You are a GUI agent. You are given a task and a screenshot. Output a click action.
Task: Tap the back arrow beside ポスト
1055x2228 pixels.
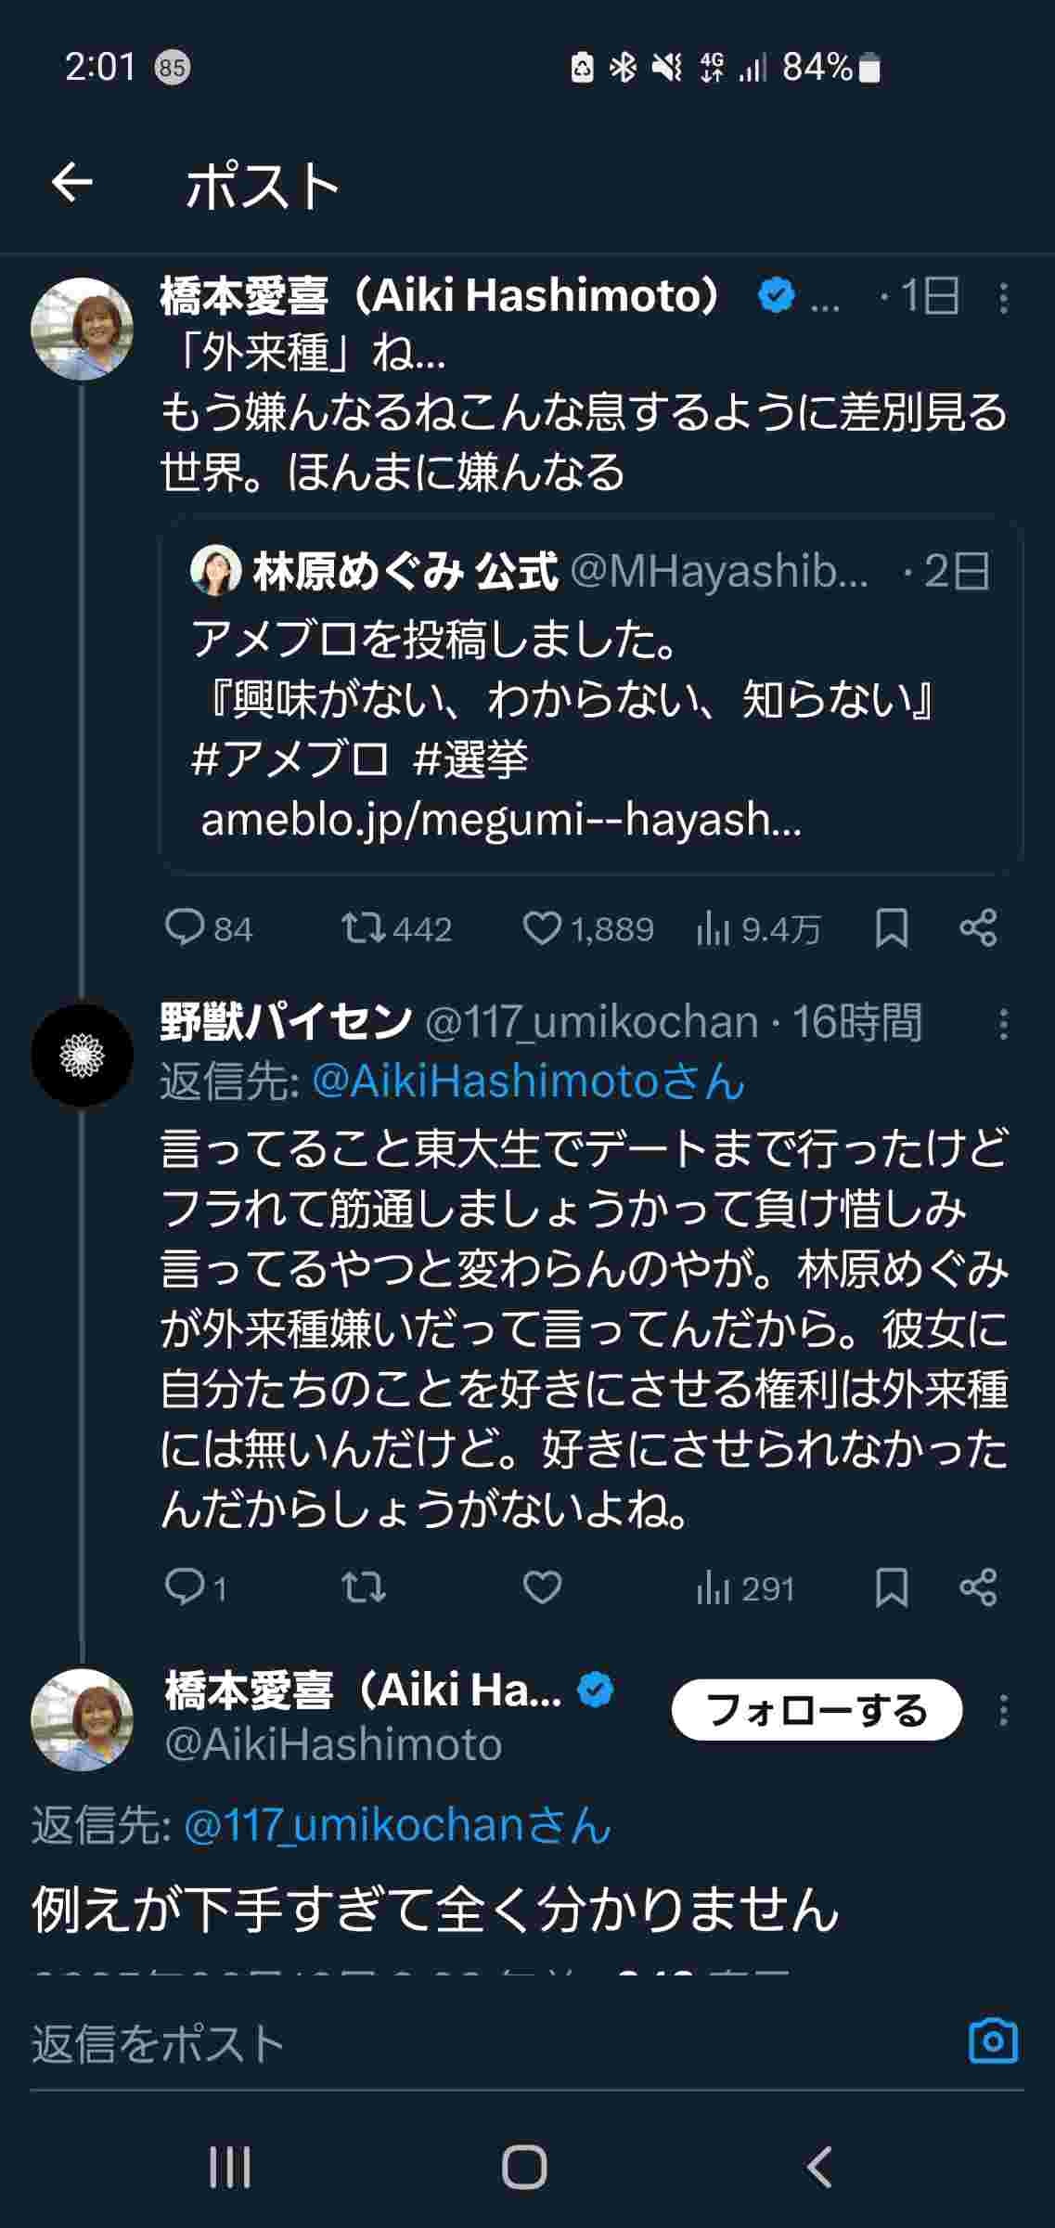click(71, 183)
